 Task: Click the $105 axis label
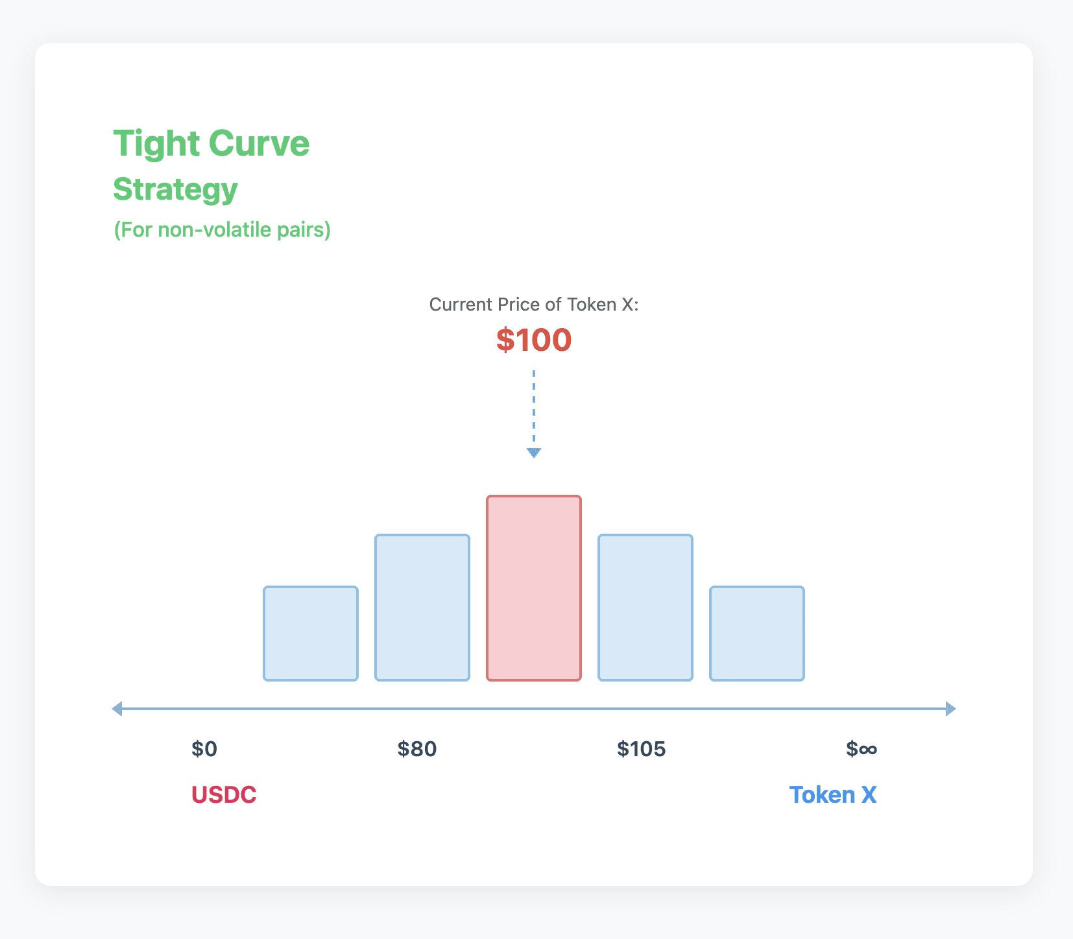point(642,749)
